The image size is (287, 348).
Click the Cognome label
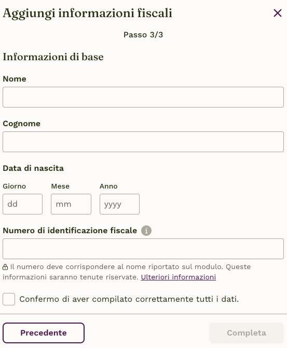coord(21,124)
